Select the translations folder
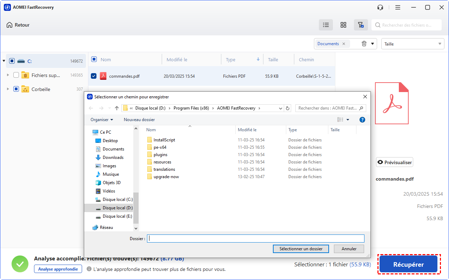449x280 pixels. [161, 169]
